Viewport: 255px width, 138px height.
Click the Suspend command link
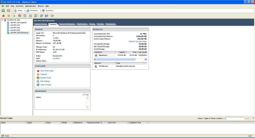(44, 75)
